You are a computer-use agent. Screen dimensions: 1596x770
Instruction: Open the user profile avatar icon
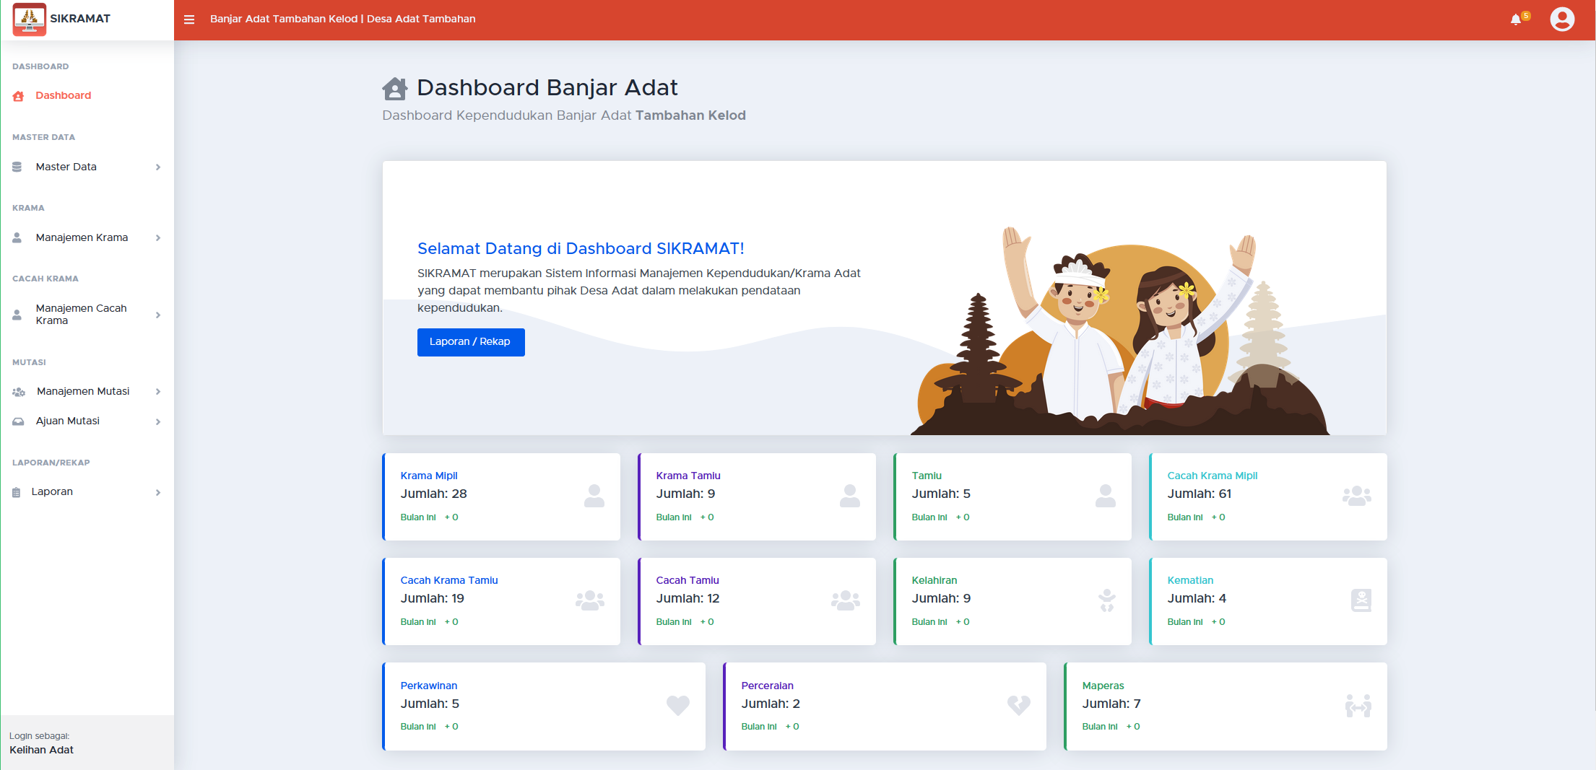(x=1562, y=19)
